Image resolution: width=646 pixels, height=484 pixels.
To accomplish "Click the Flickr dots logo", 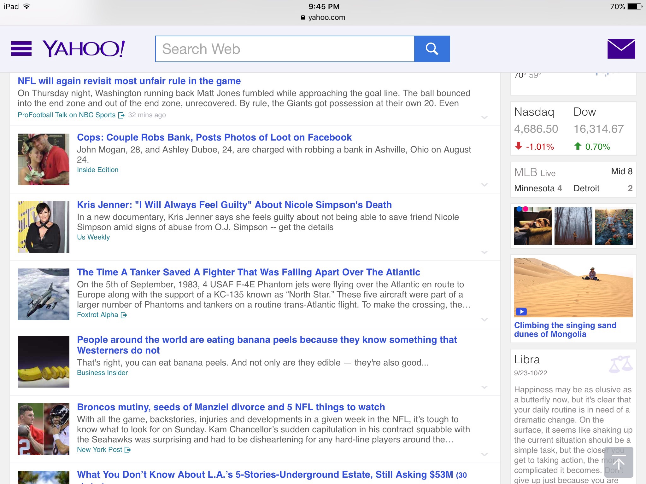I will tap(522, 209).
